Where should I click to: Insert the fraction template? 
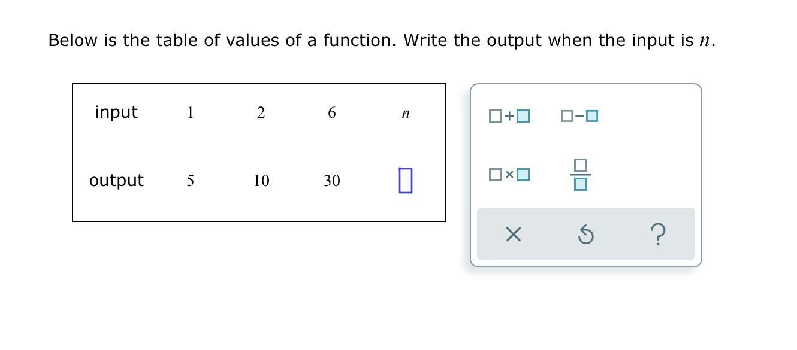click(579, 175)
